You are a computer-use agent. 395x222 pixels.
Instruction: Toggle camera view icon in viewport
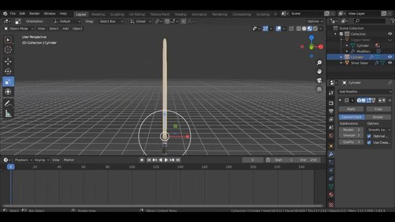[319, 80]
